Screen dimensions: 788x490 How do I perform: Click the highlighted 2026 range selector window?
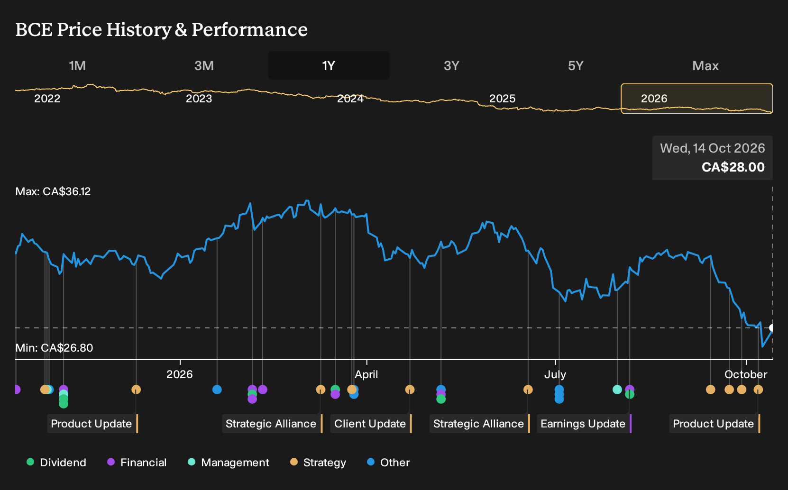[x=697, y=99]
